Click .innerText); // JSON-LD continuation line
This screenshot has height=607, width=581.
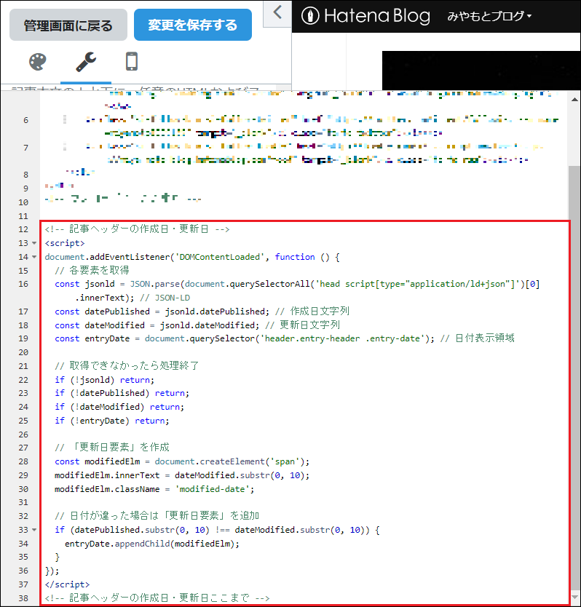pos(133,298)
